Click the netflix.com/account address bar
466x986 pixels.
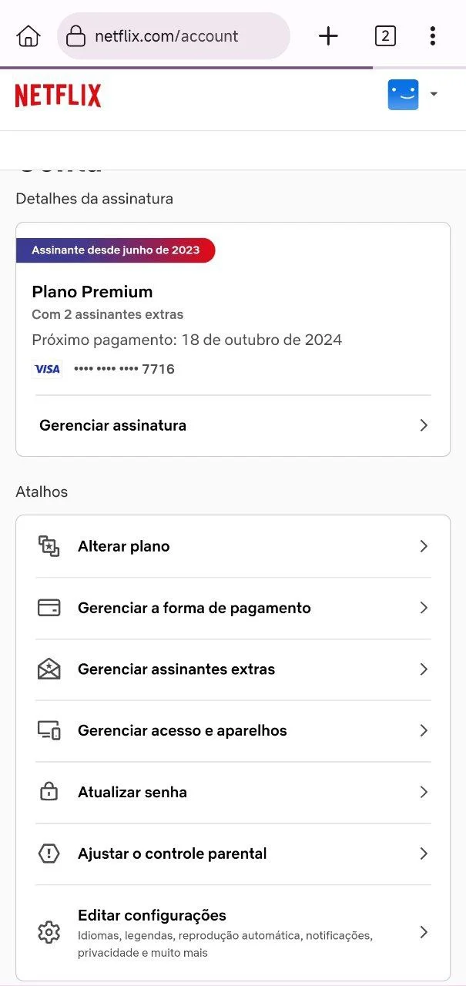[x=173, y=35]
